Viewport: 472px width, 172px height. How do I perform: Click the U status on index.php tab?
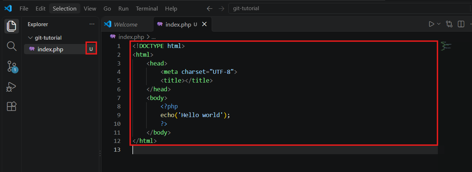pos(195,24)
